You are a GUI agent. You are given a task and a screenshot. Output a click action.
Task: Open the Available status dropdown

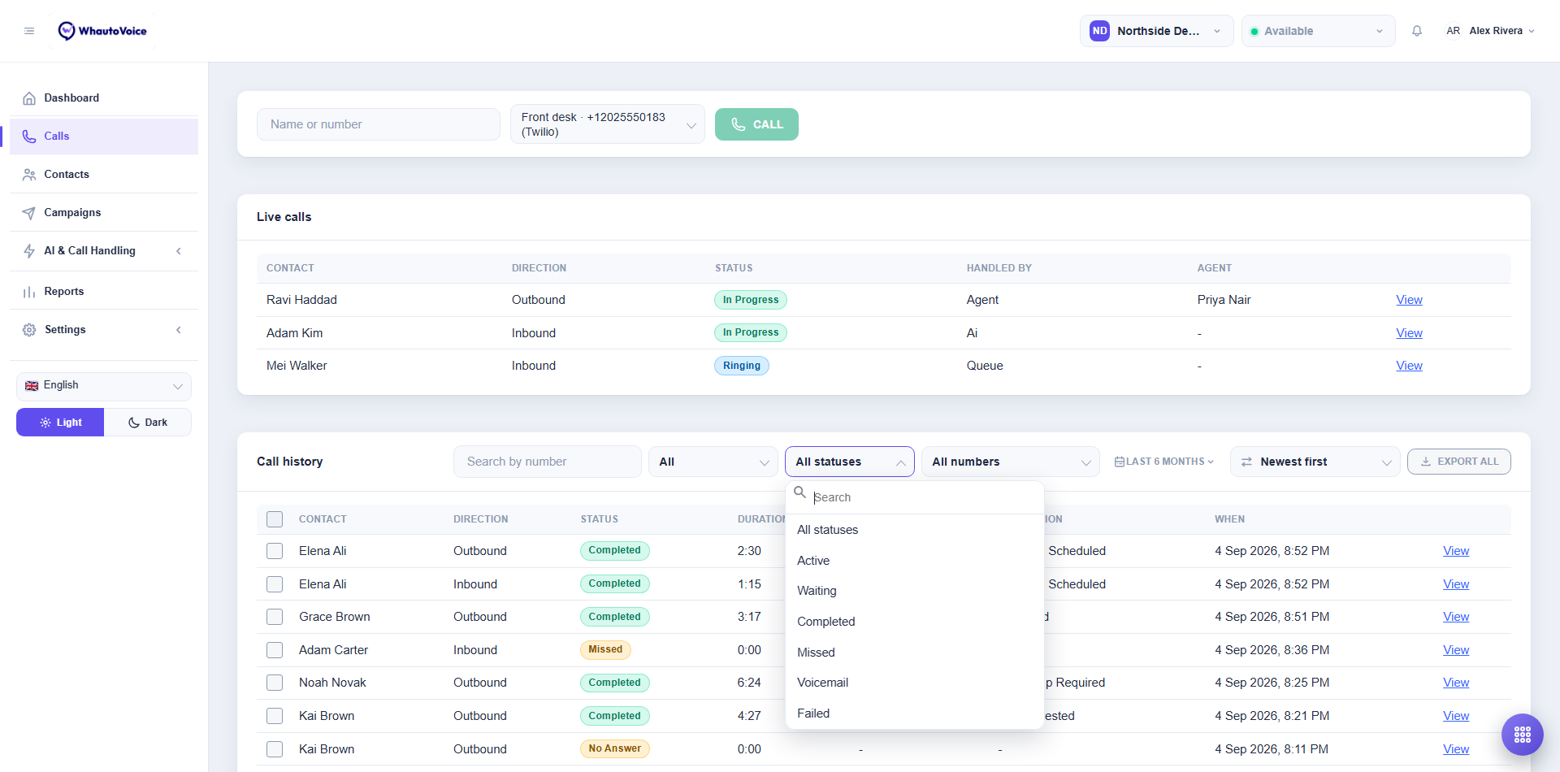[1318, 31]
